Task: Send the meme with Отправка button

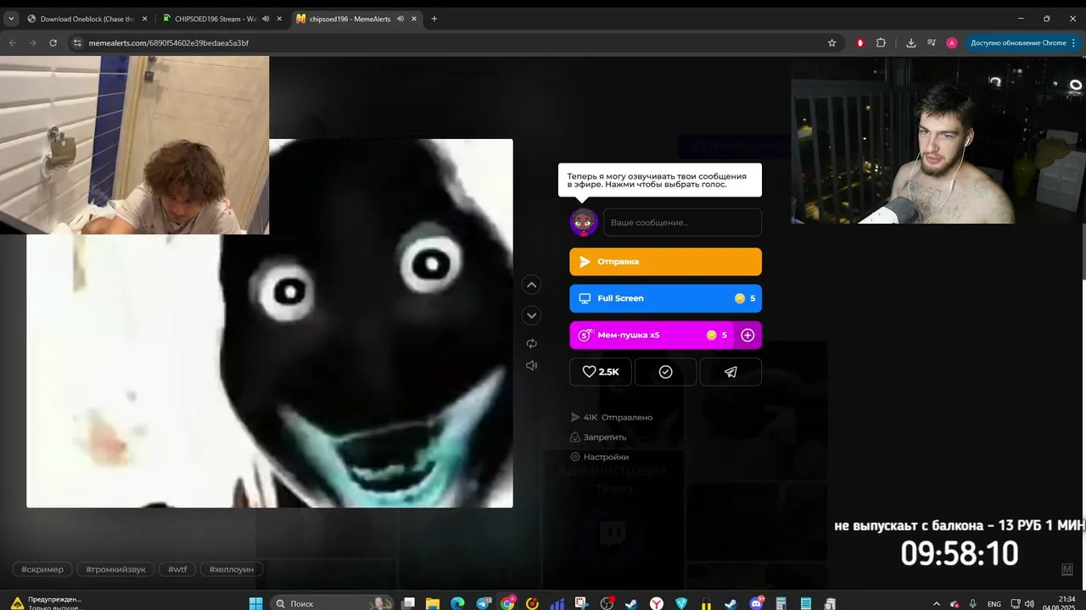Action: point(665,262)
